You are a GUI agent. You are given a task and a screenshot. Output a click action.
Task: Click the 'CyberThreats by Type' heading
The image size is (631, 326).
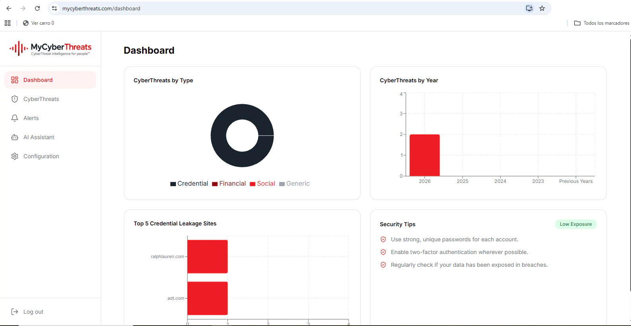coord(163,80)
